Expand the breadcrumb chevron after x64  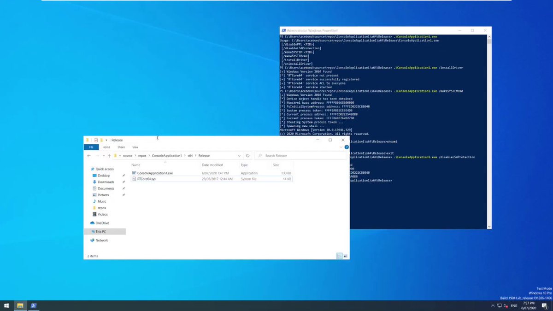(x=195, y=155)
